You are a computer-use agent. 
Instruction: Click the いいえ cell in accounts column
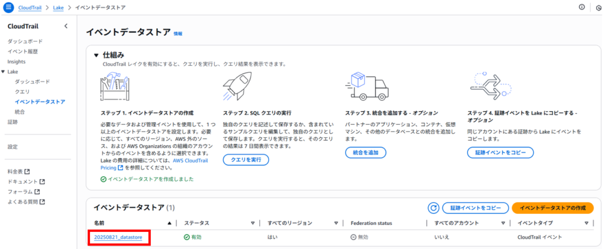pyautogui.click(x=442, y=237)
